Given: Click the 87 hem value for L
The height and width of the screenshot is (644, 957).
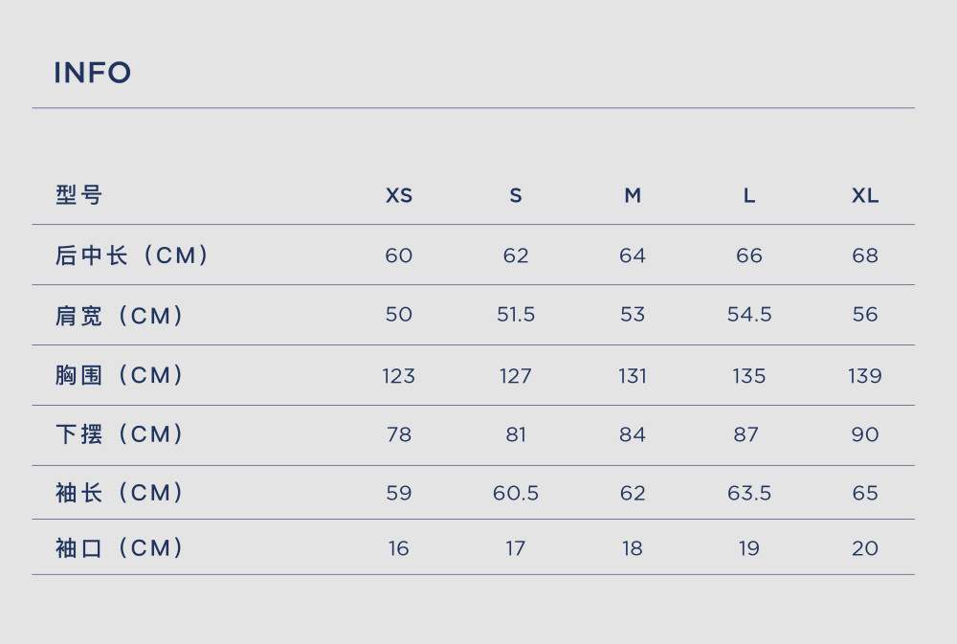Looking at the screenshot, I should click(746, 434).
